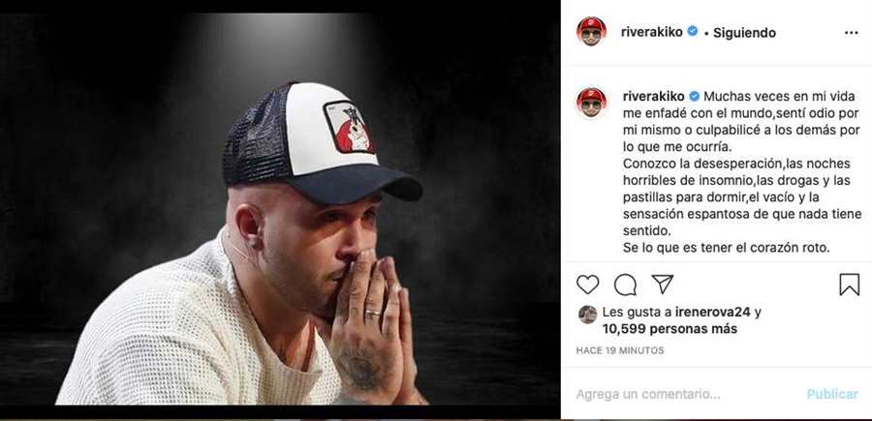Focus the Agrega un comentario field
The image size is (872, 421).
pos(678,394)
